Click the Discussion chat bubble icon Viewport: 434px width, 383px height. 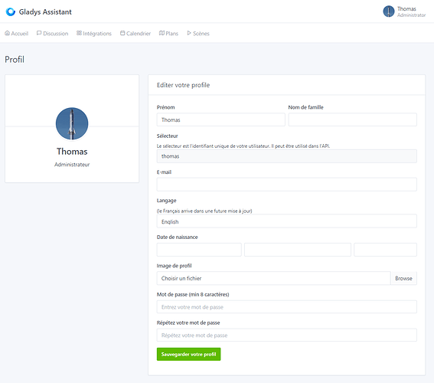[39, 33]
